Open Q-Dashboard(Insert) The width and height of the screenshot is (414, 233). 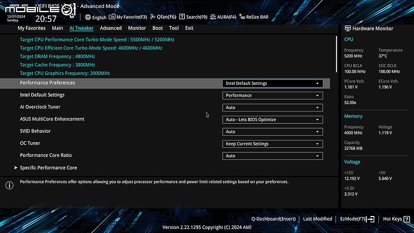pyautogui.click(x=273, y=219)
